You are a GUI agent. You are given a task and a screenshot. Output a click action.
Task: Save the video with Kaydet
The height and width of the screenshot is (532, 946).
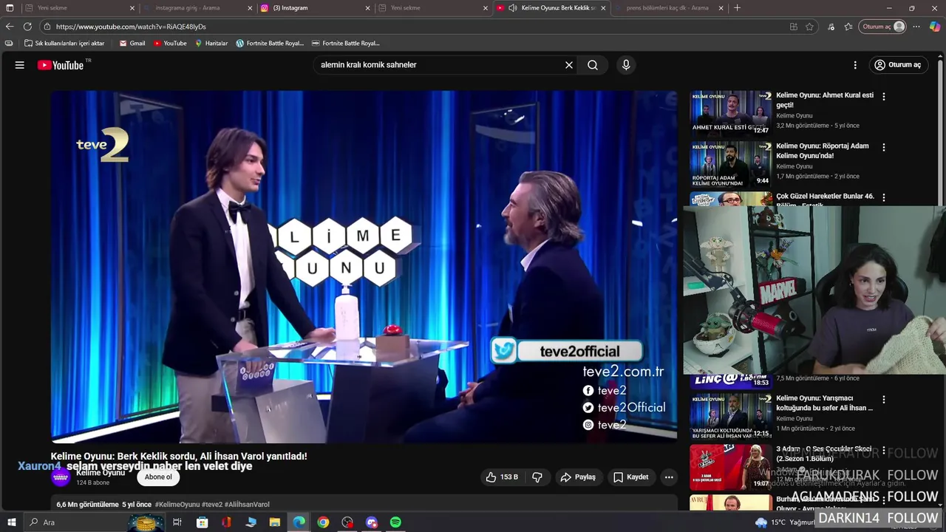click(631, 477)
